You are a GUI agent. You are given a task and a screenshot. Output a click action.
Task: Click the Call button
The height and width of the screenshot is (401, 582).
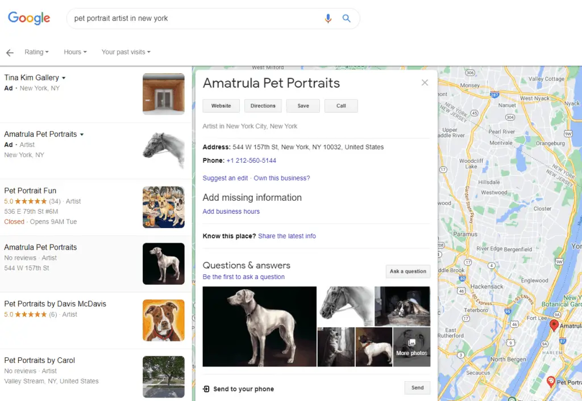click(341, 106)
